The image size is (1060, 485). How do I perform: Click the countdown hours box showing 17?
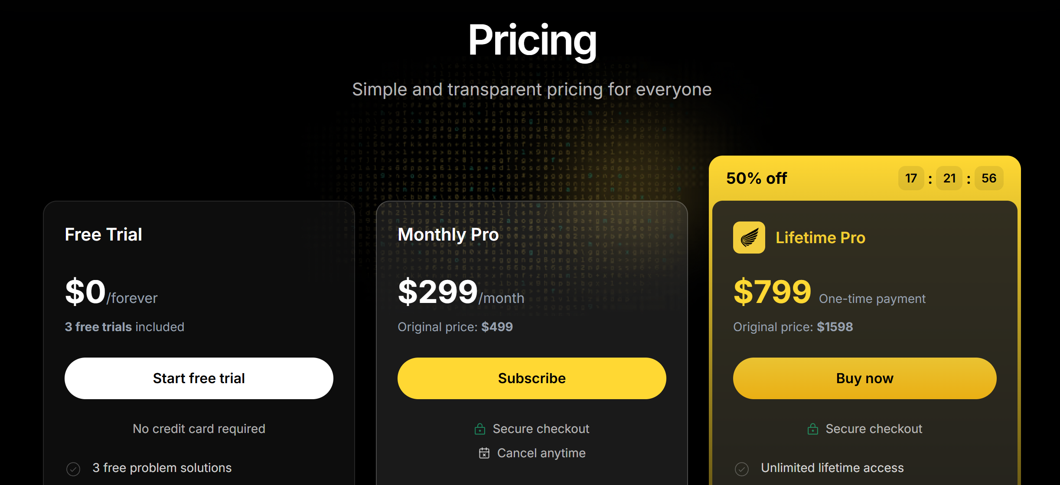[x=911, y=178]
